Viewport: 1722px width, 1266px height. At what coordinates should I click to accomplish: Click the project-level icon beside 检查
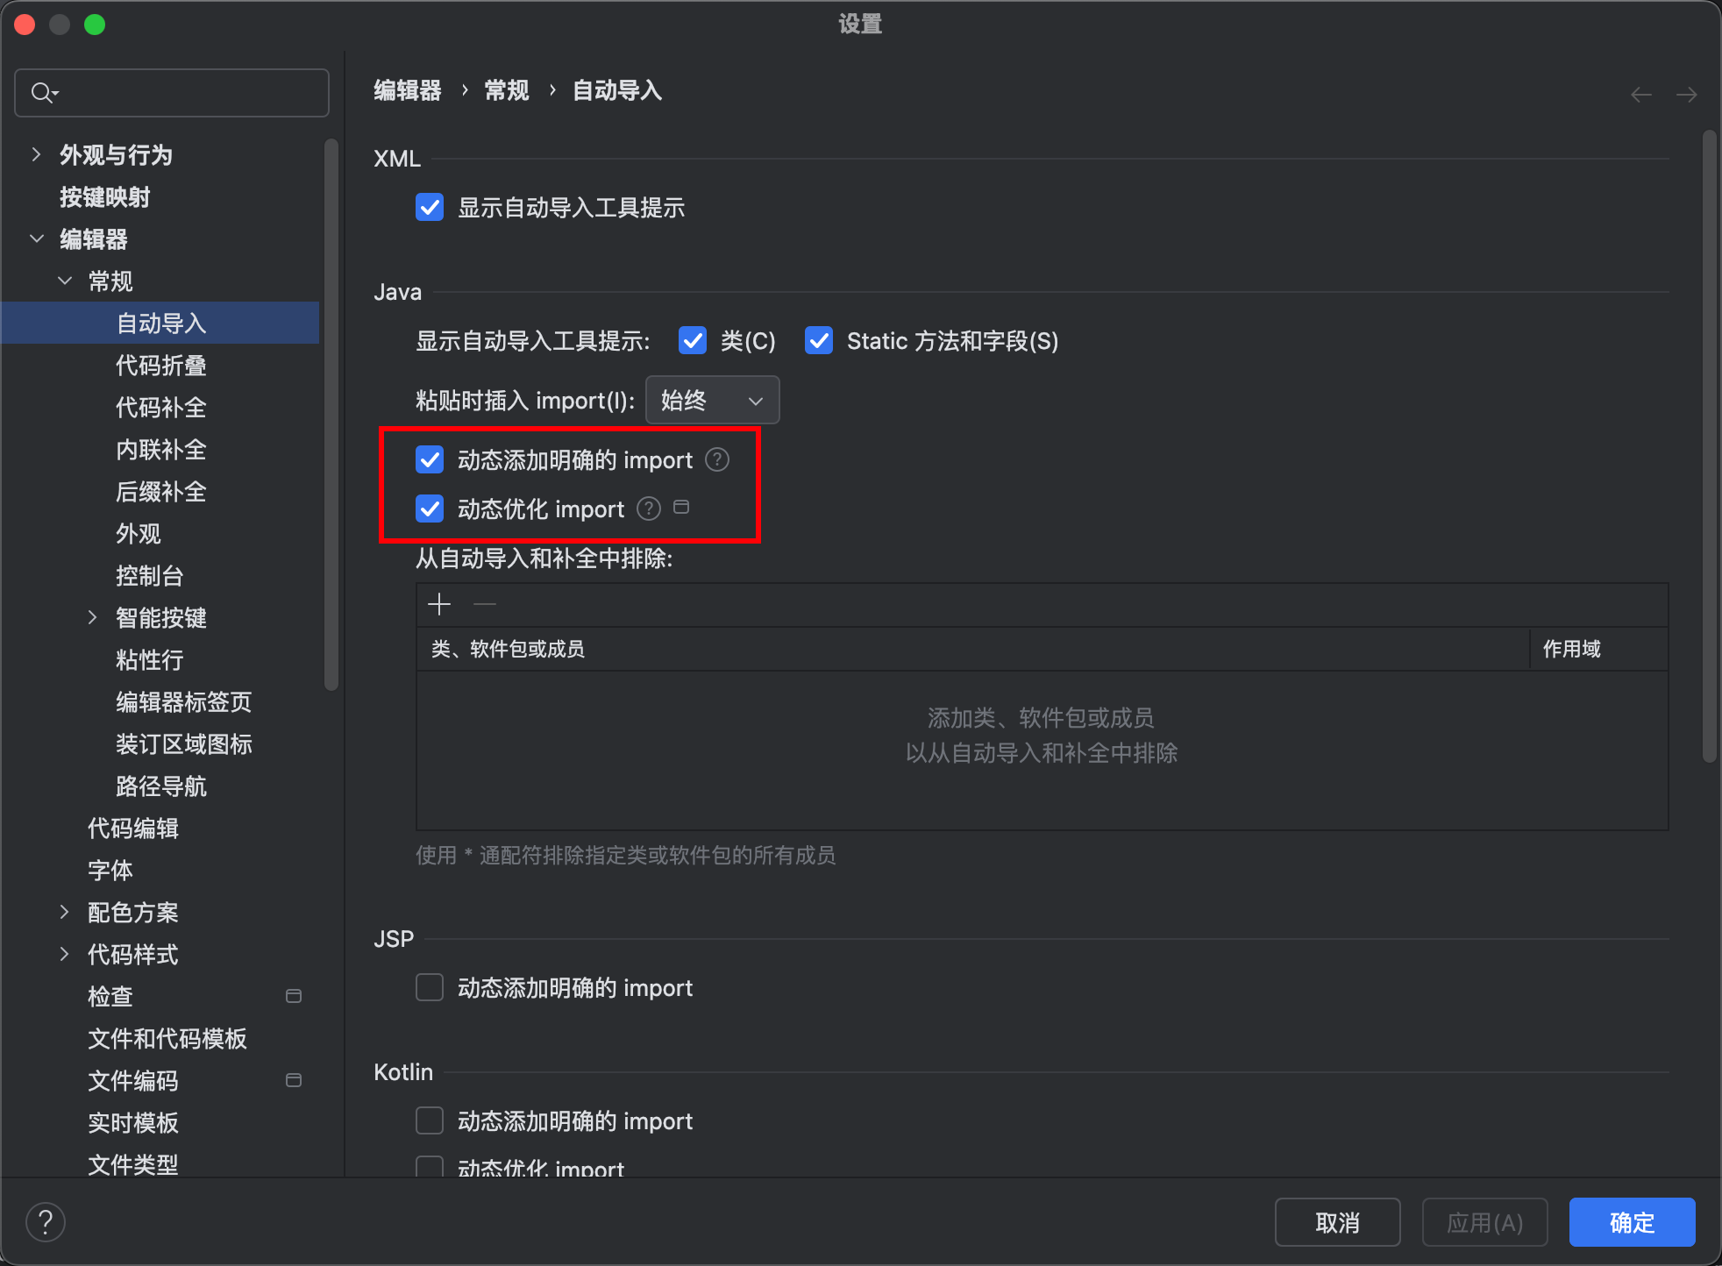pyautogui.click(x=294, y=996)
